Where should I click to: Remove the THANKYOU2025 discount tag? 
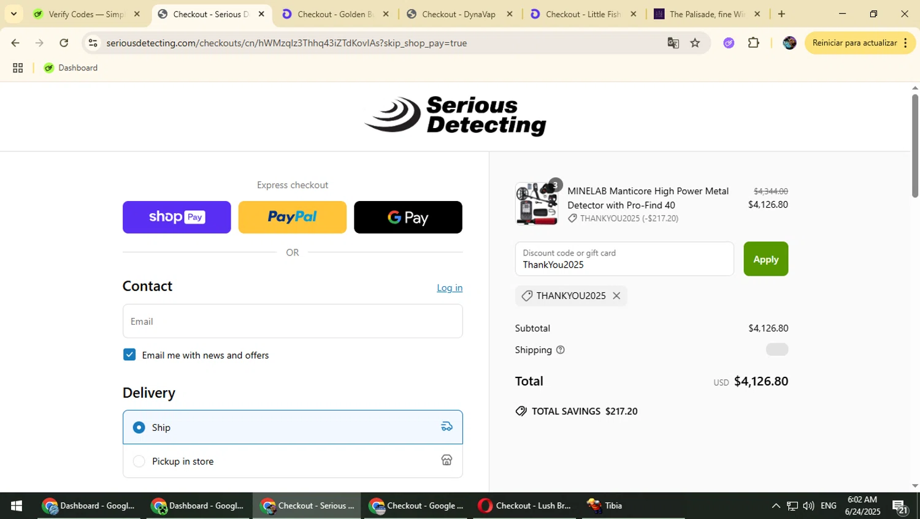coord(616,296)
